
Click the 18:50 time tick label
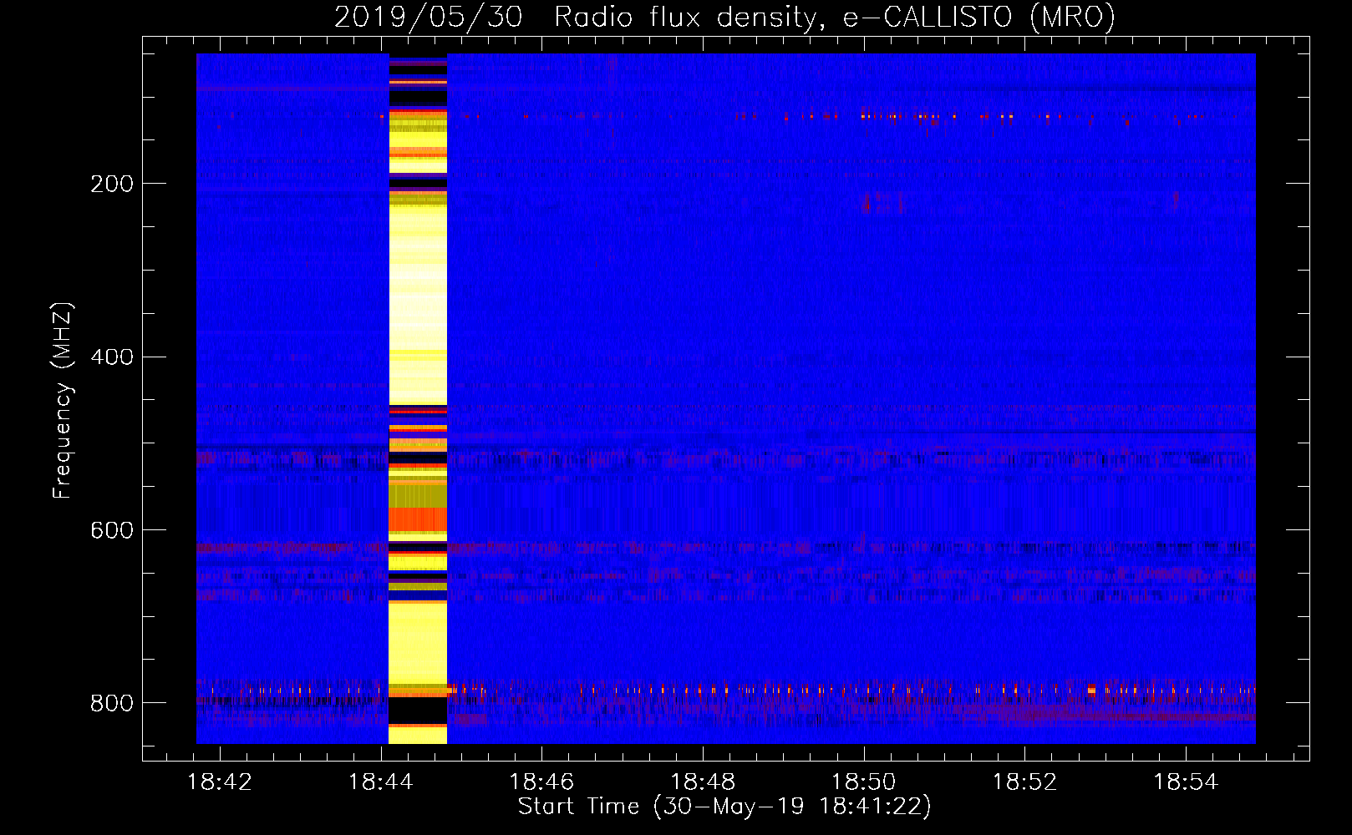(863, 782)
